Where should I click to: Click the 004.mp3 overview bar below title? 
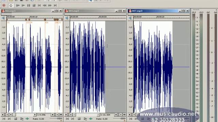pos(32,14)
